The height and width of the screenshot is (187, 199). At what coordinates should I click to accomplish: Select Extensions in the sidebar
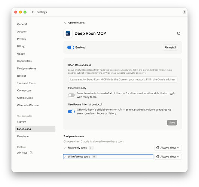pos(35,129)
